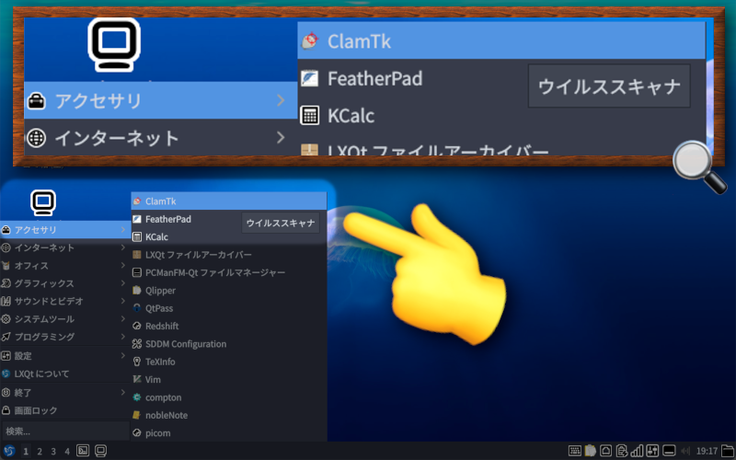Switch to workspace 3 on the panel
736x460 pixels.
(53, 452)
